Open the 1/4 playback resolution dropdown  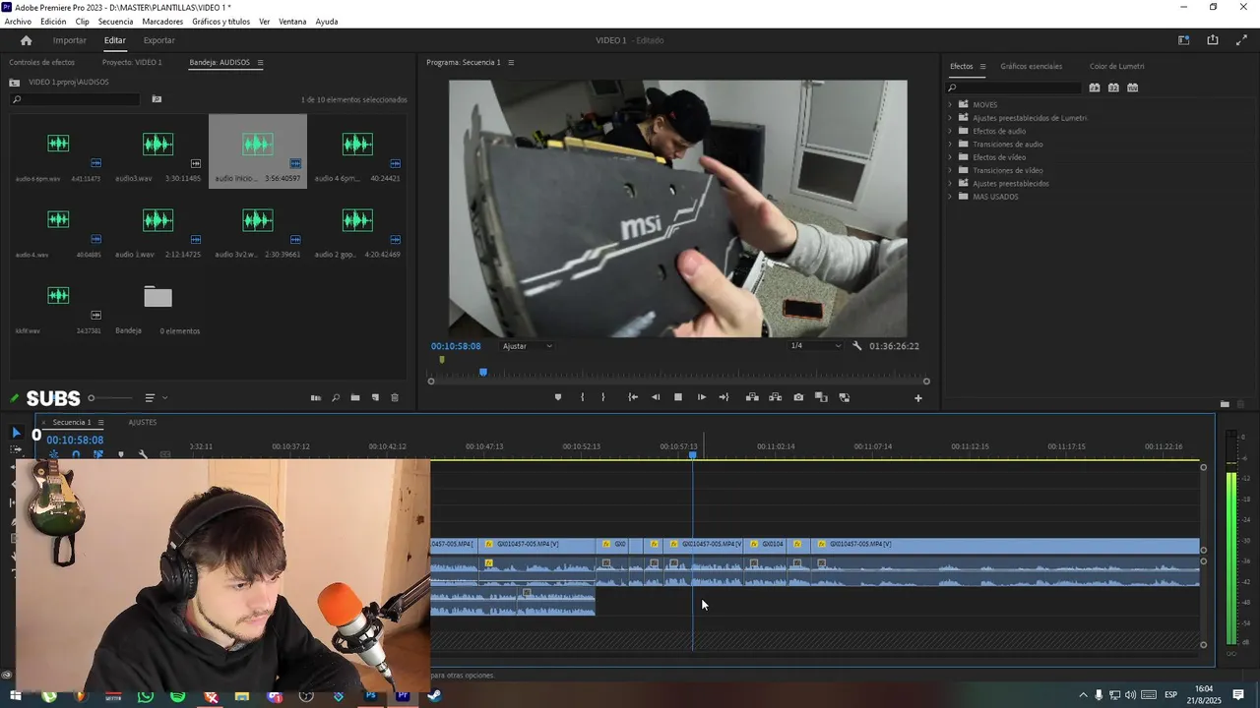pos(816,346)
